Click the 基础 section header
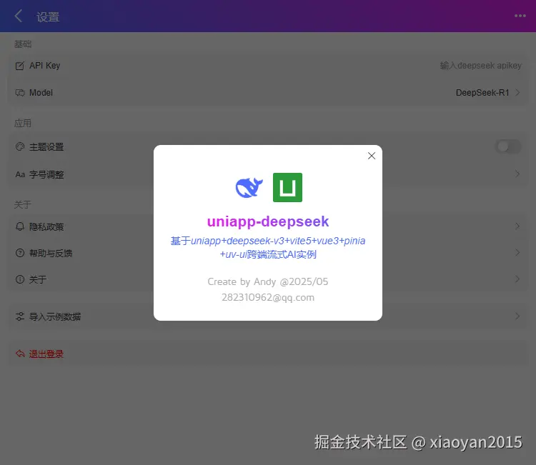Screen dimensions: 536x465 click(23, 44)
